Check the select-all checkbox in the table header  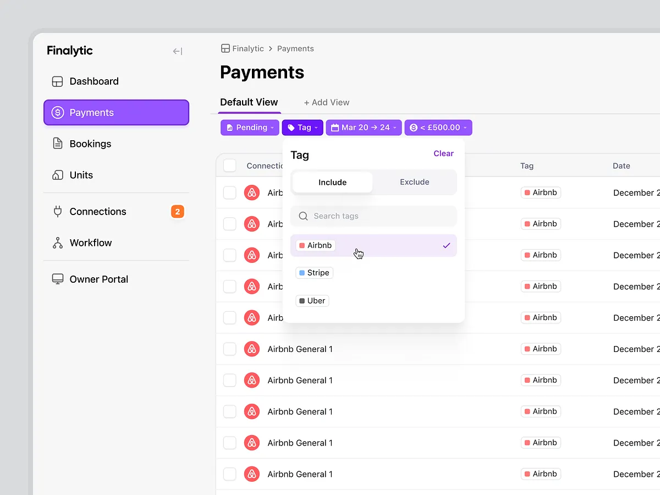coord(229,165)
